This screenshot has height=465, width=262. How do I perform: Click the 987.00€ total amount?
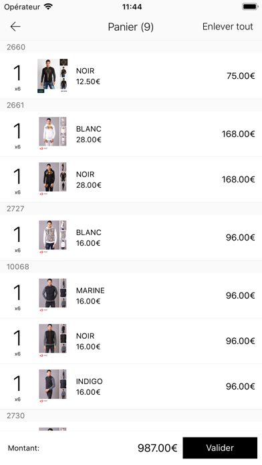tap(157, 448)
